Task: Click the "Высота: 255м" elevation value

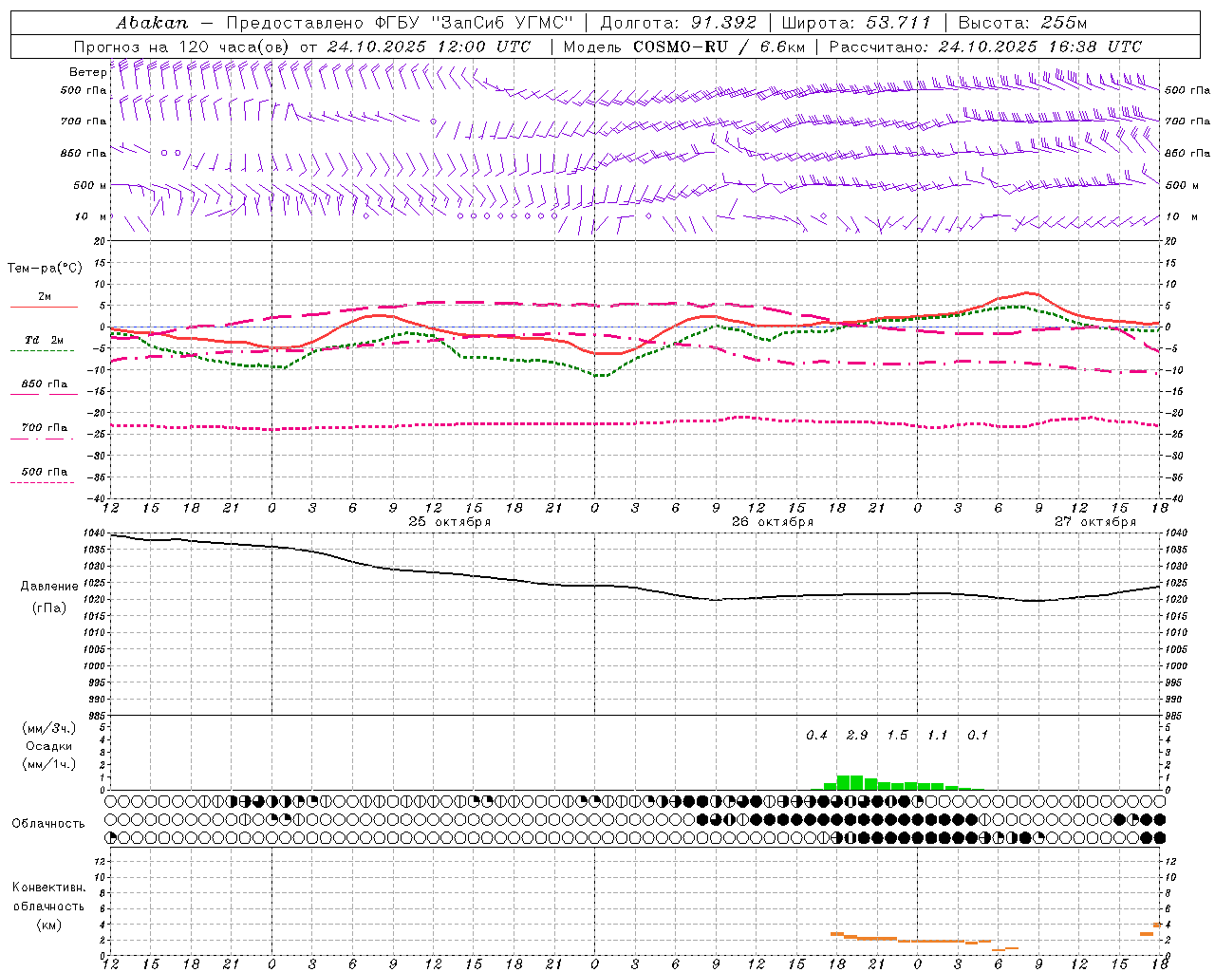Action: pyautogui.click(x=1022, y=23)
